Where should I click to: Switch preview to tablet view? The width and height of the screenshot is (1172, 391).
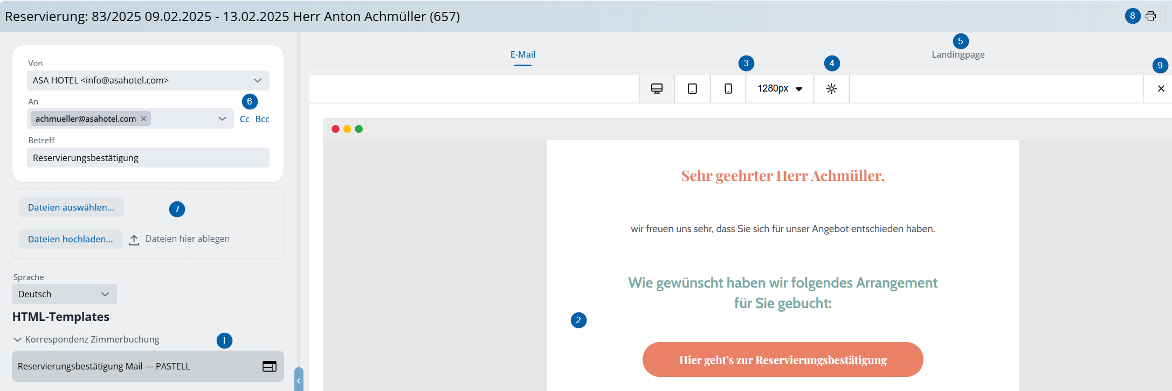tap(692, 89)
